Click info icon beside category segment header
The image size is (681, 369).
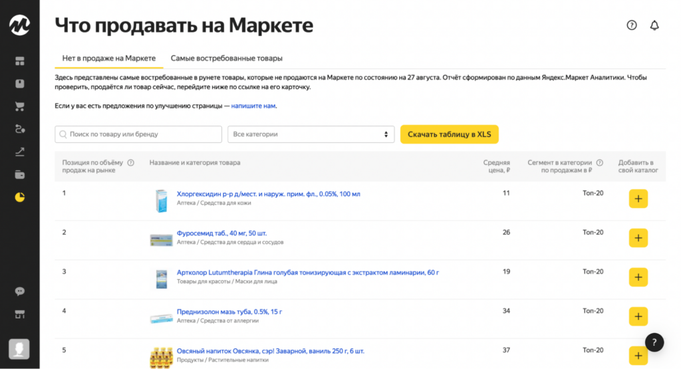point(600,163)
